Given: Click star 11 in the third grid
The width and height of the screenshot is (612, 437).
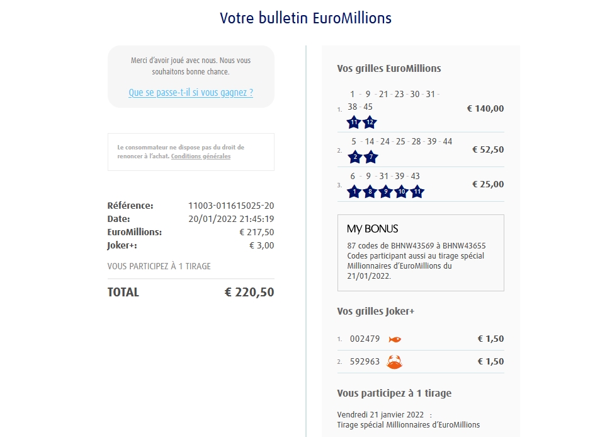Looking at the screenshot, I should tap(417, 192).
